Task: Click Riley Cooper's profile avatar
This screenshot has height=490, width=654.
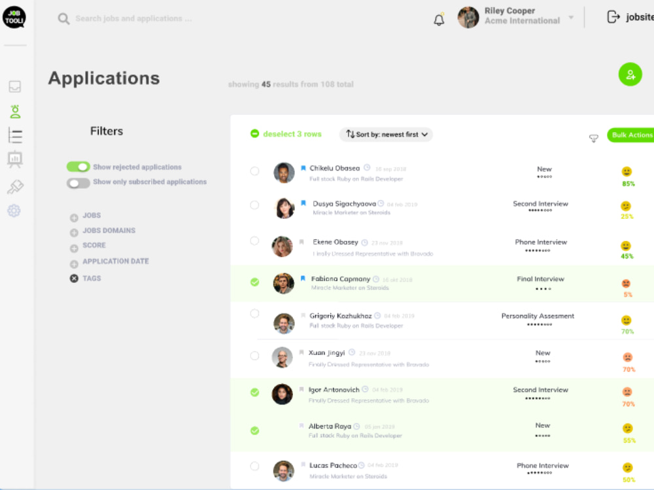Action: (x=468, y=18)
